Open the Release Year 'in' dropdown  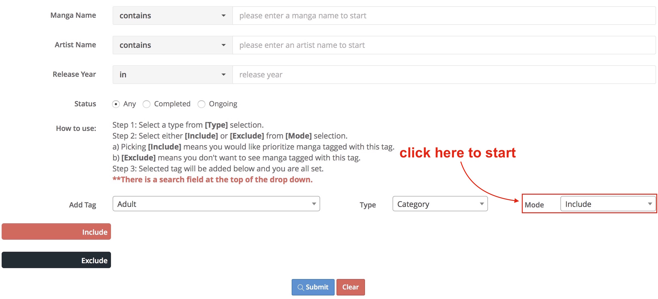click(x=172, y=75)
